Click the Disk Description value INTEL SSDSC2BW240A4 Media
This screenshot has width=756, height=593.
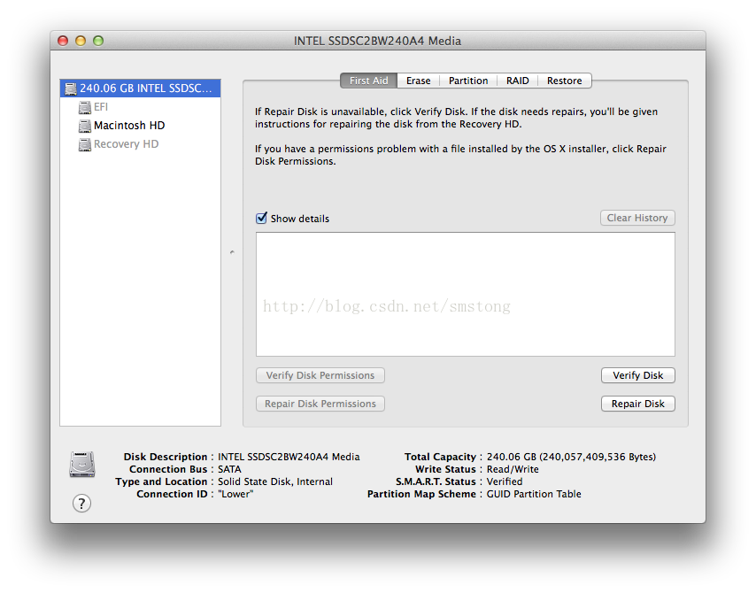coord(289,457)
